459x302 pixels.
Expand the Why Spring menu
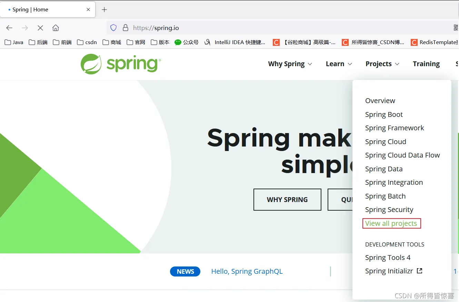coord(290,64)
